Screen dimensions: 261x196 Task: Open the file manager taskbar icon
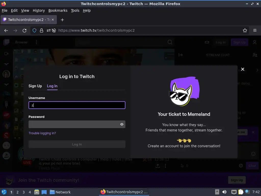point(37,192)
